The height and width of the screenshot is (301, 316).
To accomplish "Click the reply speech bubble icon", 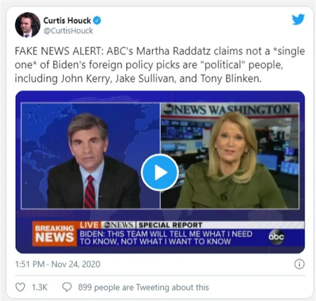I will [x=67, y=287].
